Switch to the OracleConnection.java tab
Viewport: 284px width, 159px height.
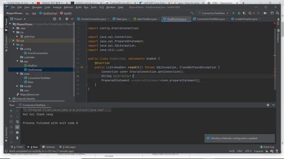tap(93, 19)
